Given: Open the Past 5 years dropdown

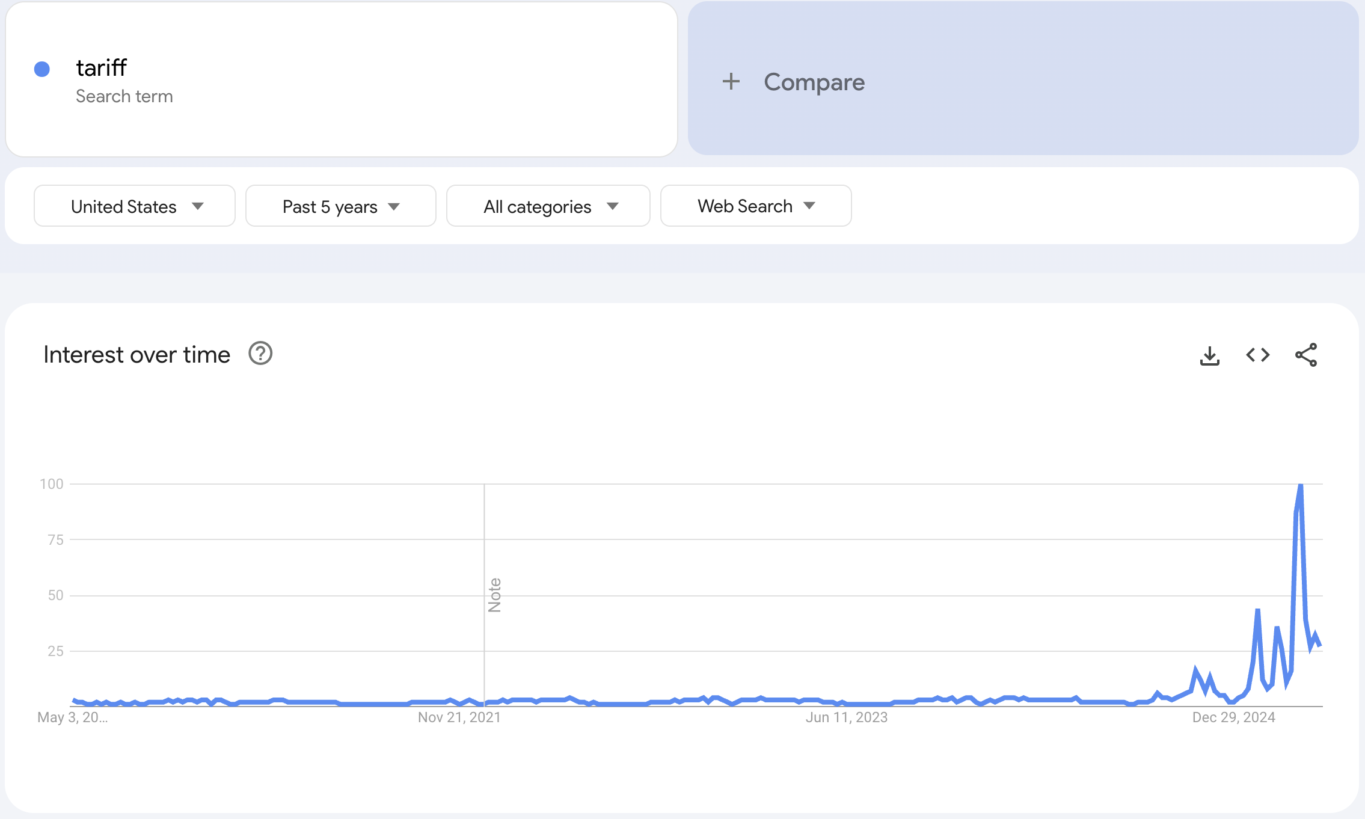Looking at the screenshot, I should click(340, 206).
